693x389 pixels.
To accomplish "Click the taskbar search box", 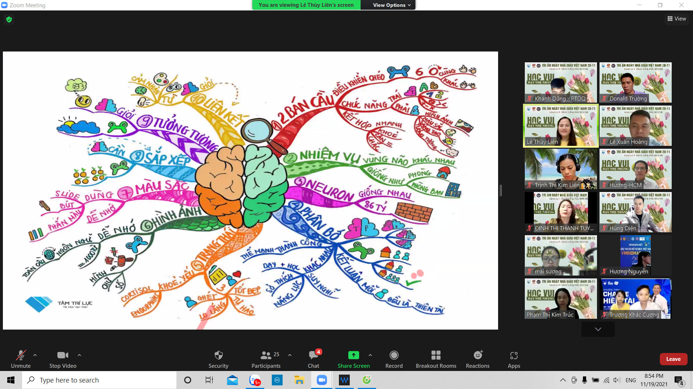I will 99,380.
